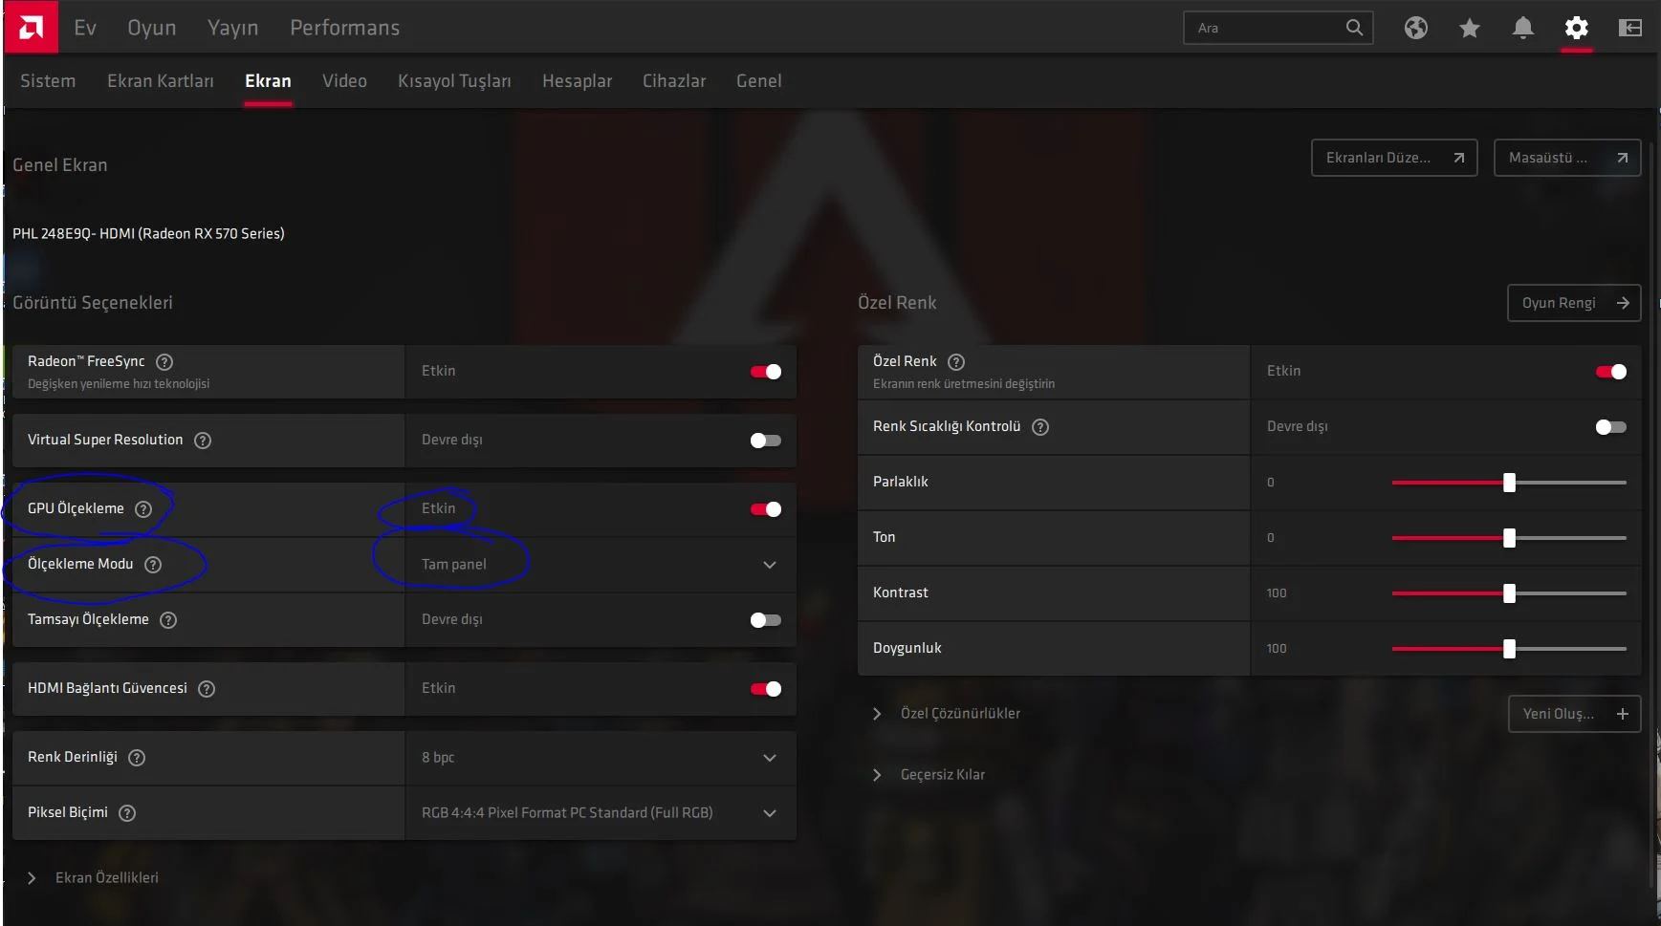1661x926 pixels.
Task: Open the notifications bell
Action: point(1522,28)
